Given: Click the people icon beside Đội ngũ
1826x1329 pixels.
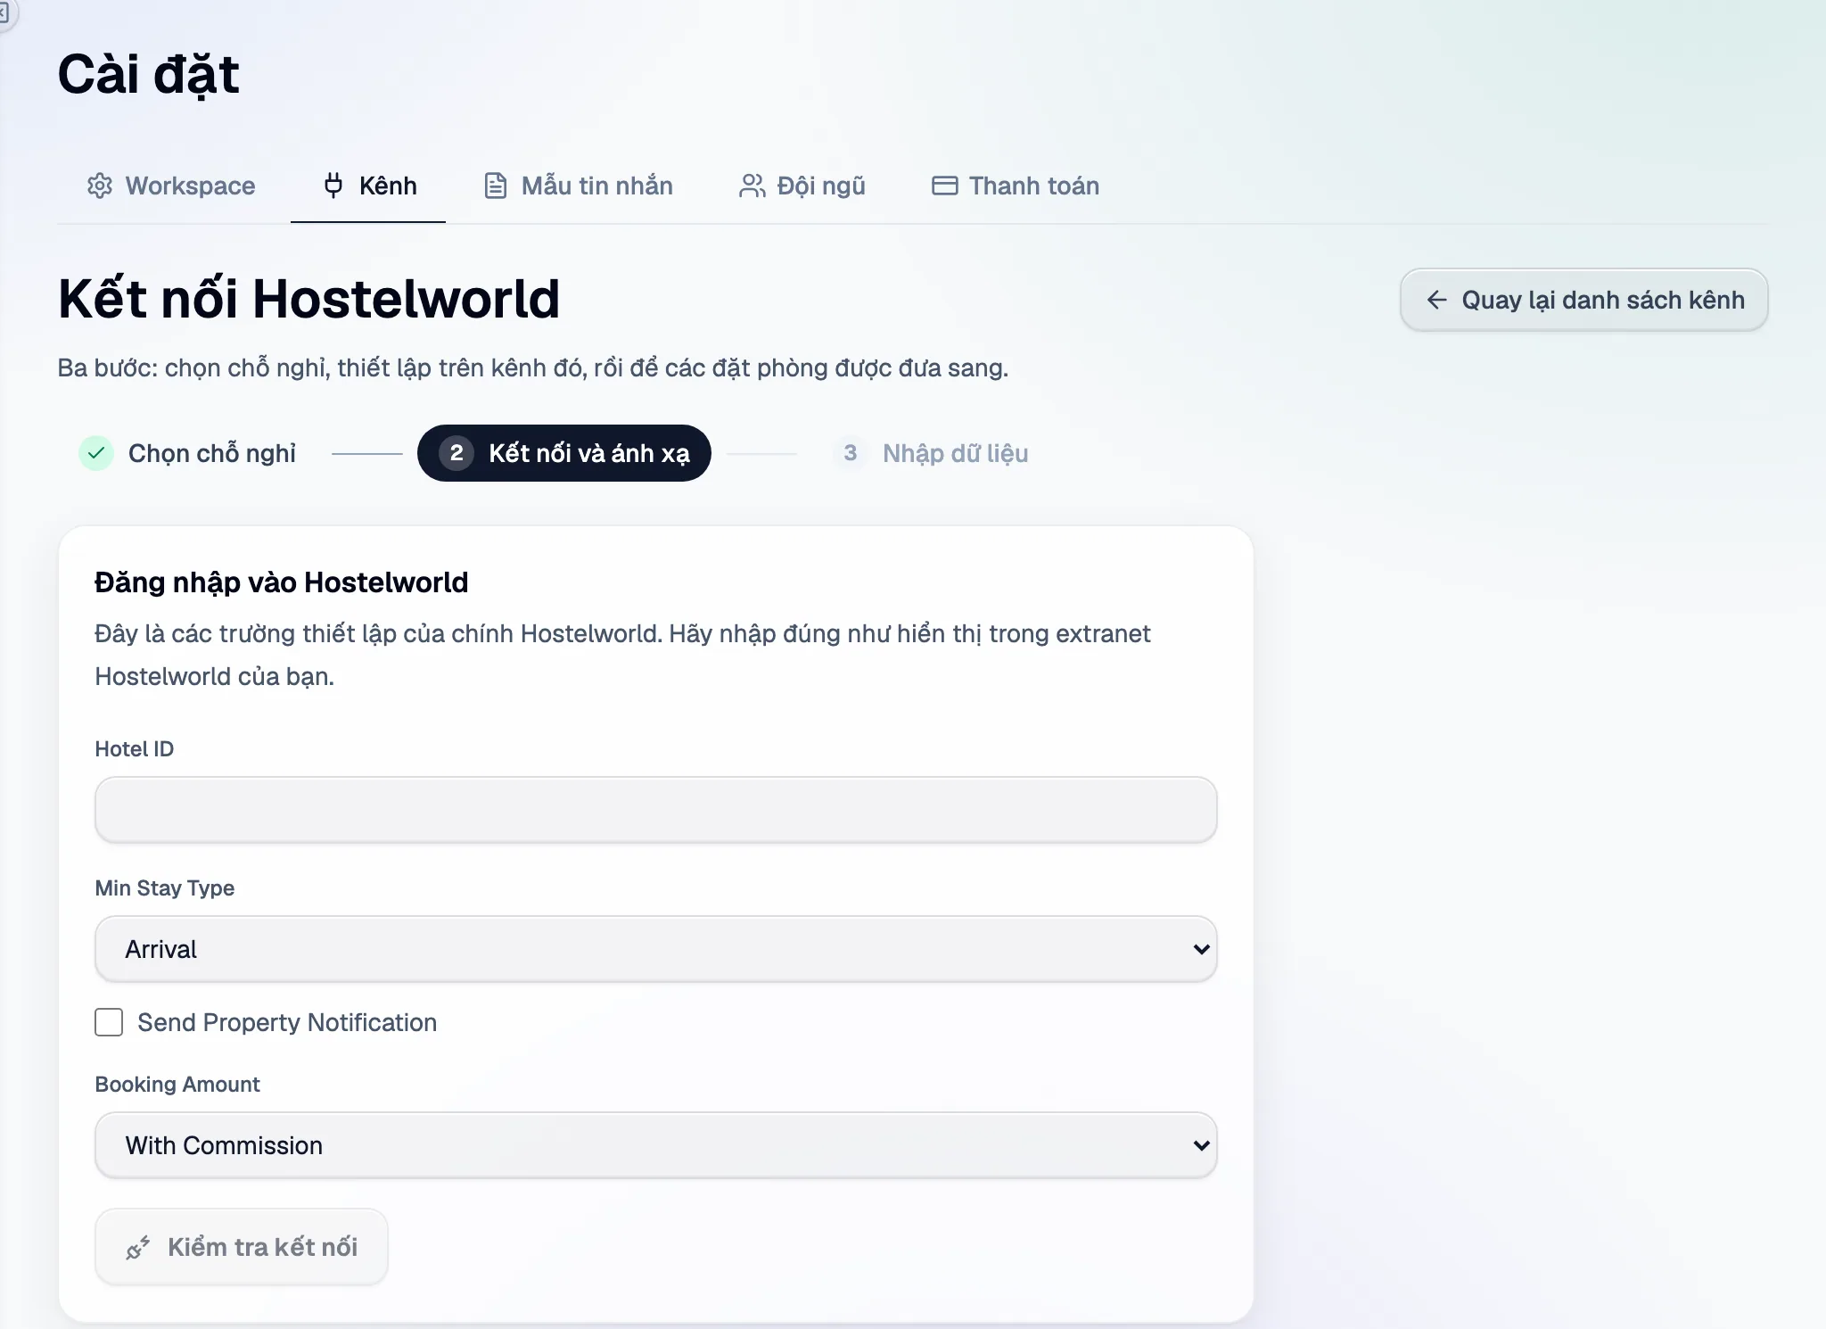Looking at the screenshot, I should [752, 186].
